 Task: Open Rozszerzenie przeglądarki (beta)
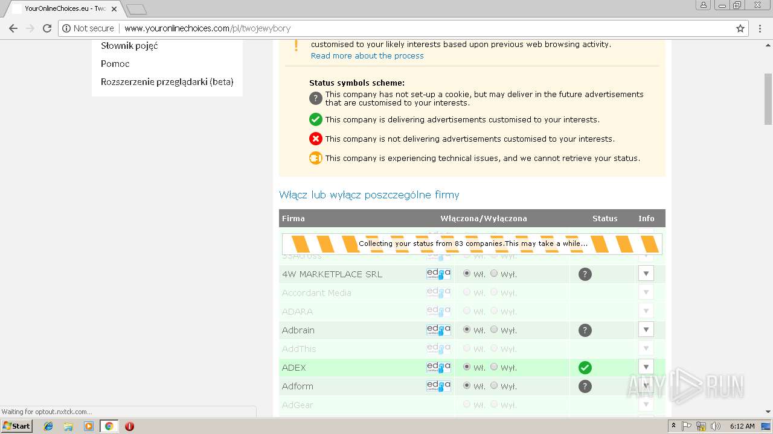coord(167,82)
